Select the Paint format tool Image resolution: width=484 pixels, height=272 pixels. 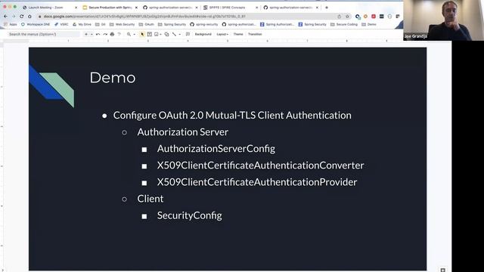[x=119, y=34]
